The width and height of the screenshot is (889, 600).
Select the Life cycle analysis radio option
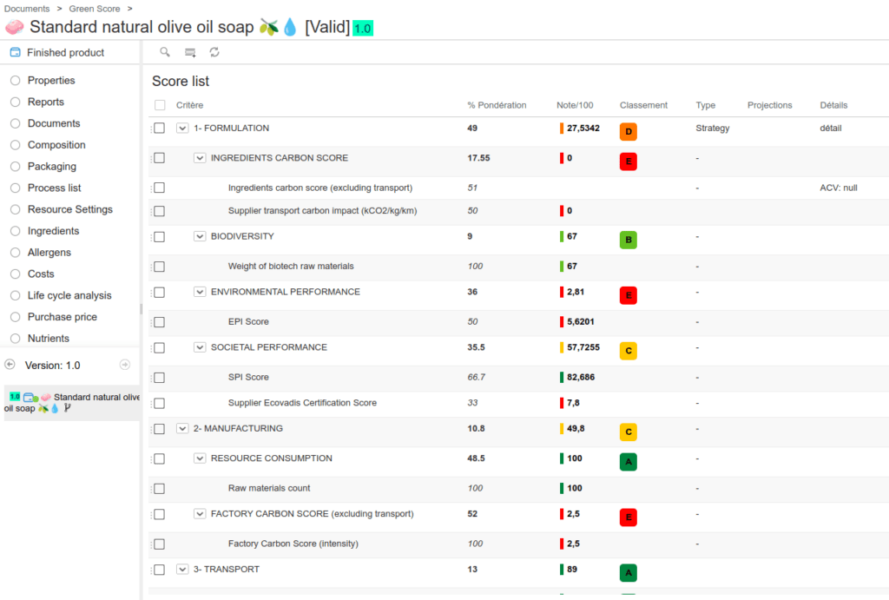click(x=15, y=295)
